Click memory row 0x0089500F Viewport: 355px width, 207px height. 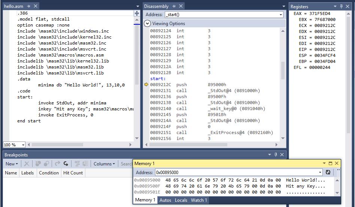tap(229, 186)
